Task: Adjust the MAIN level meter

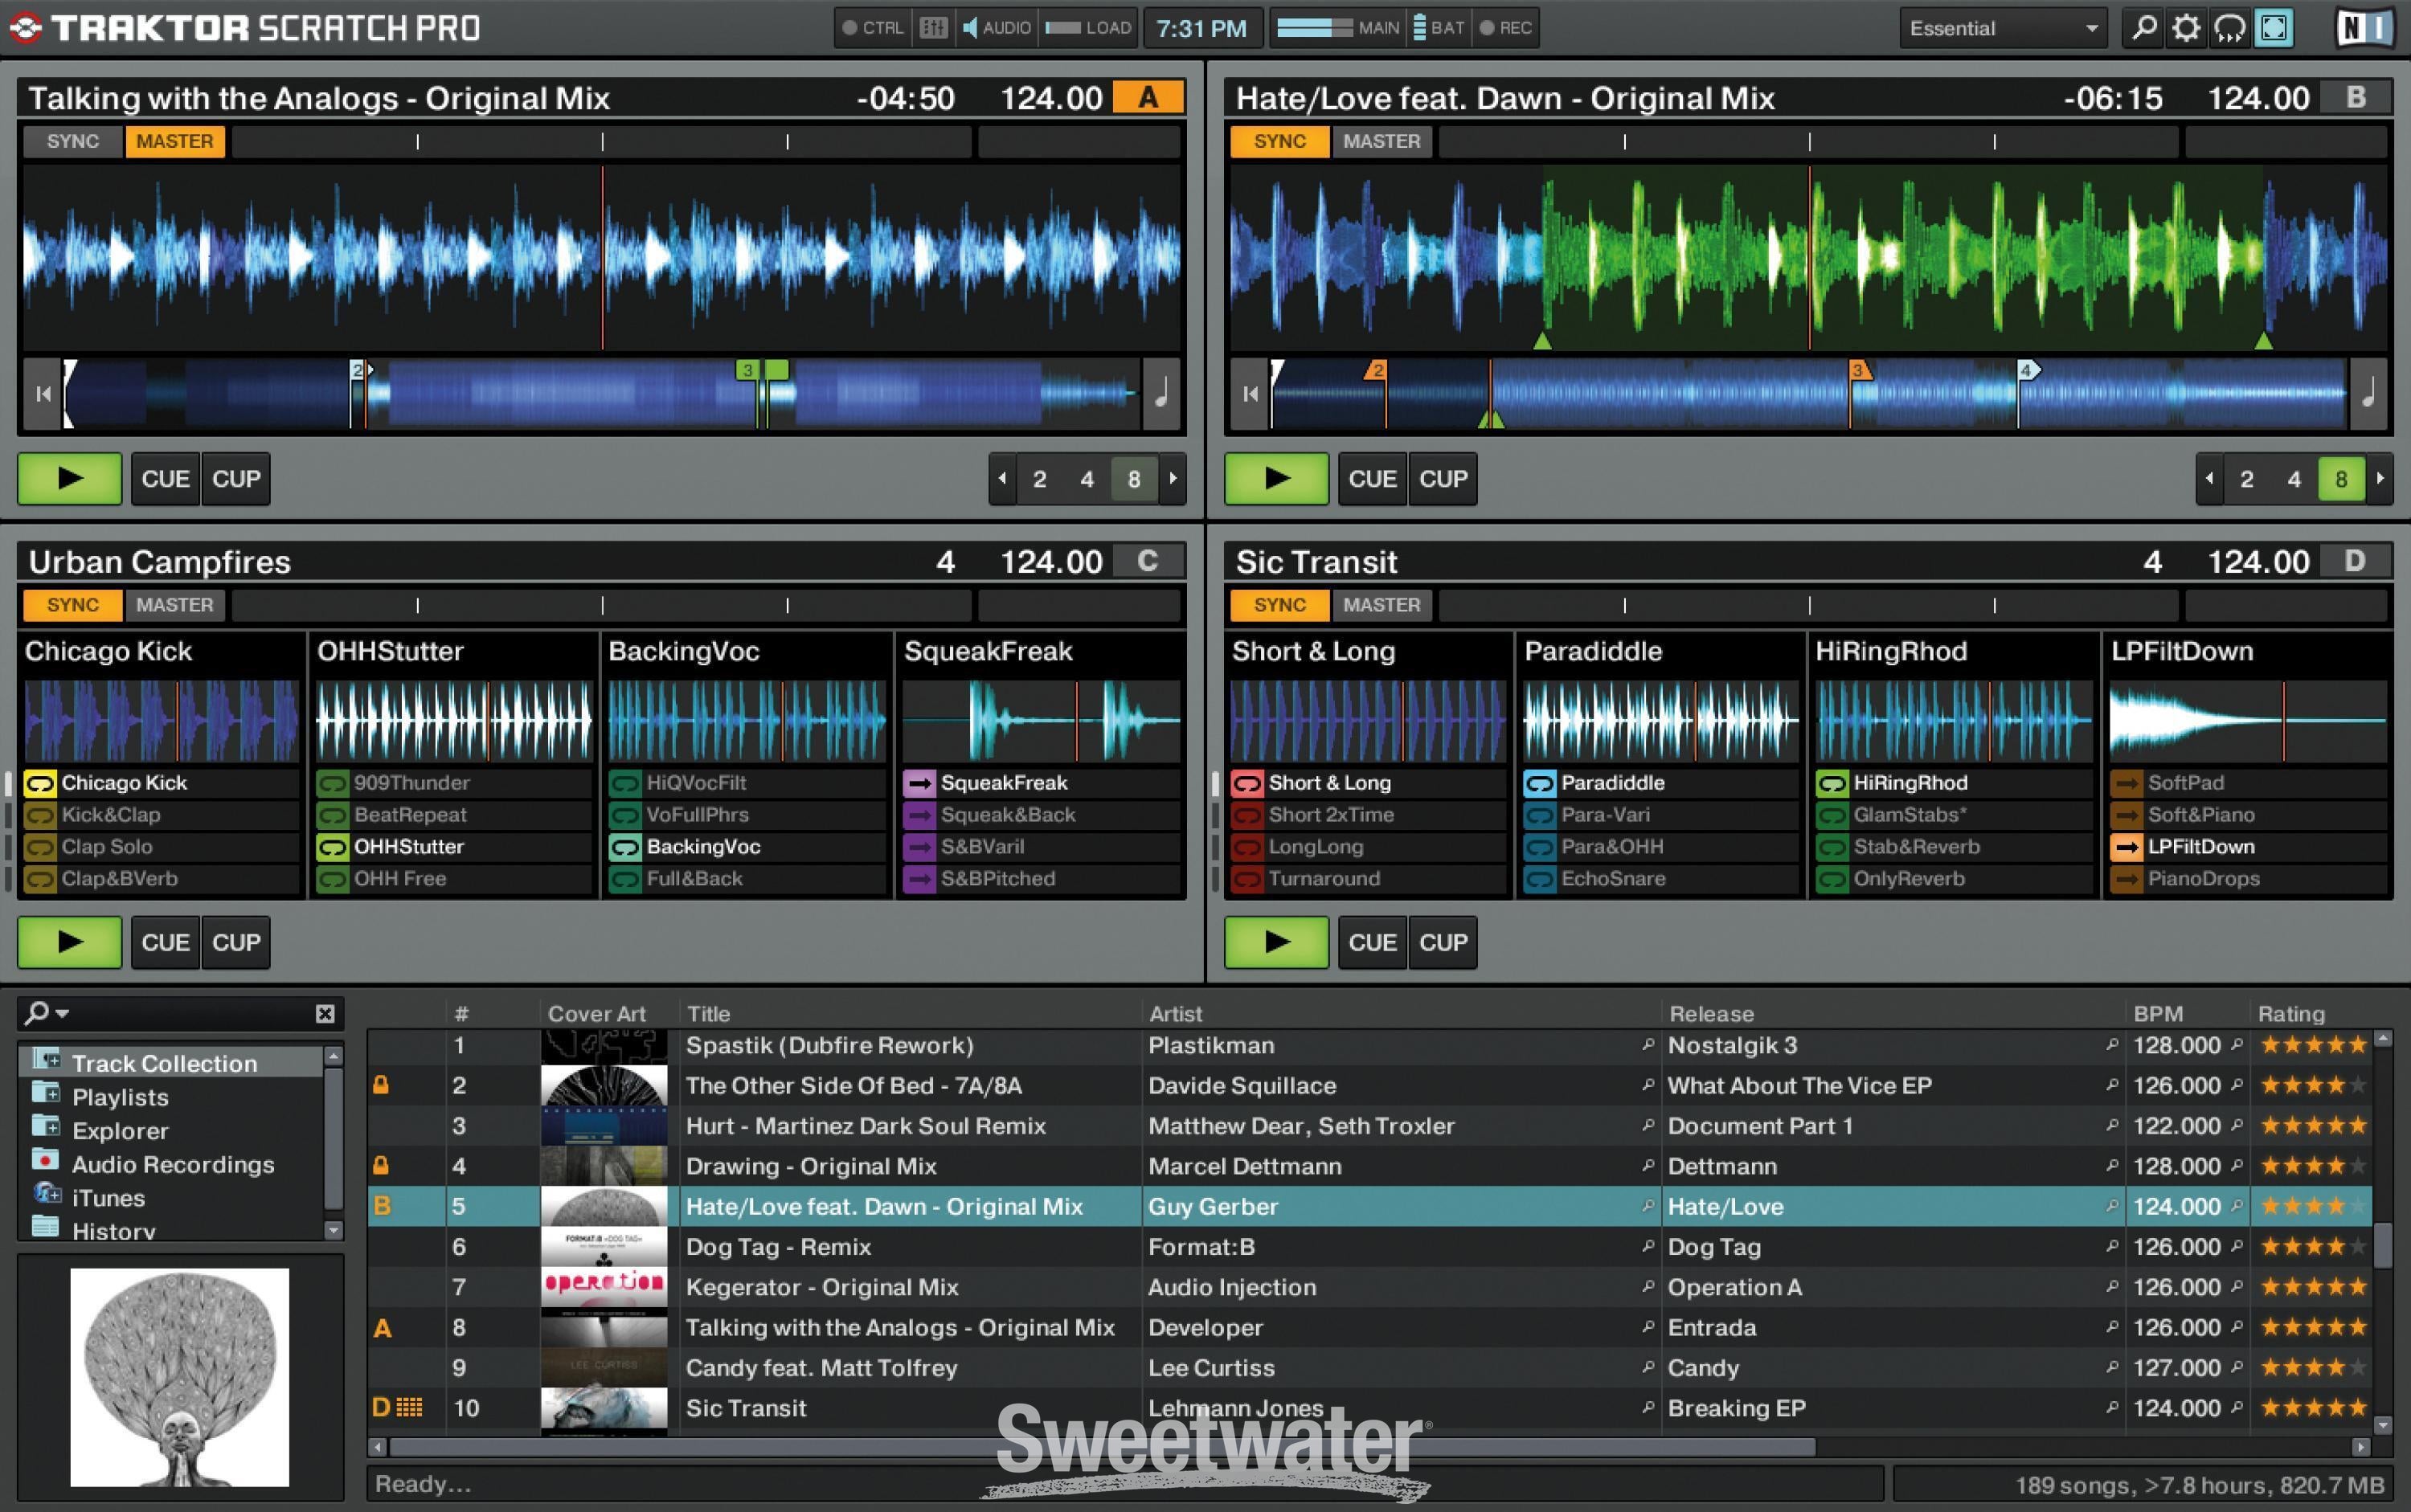Action: point(1316,27)
